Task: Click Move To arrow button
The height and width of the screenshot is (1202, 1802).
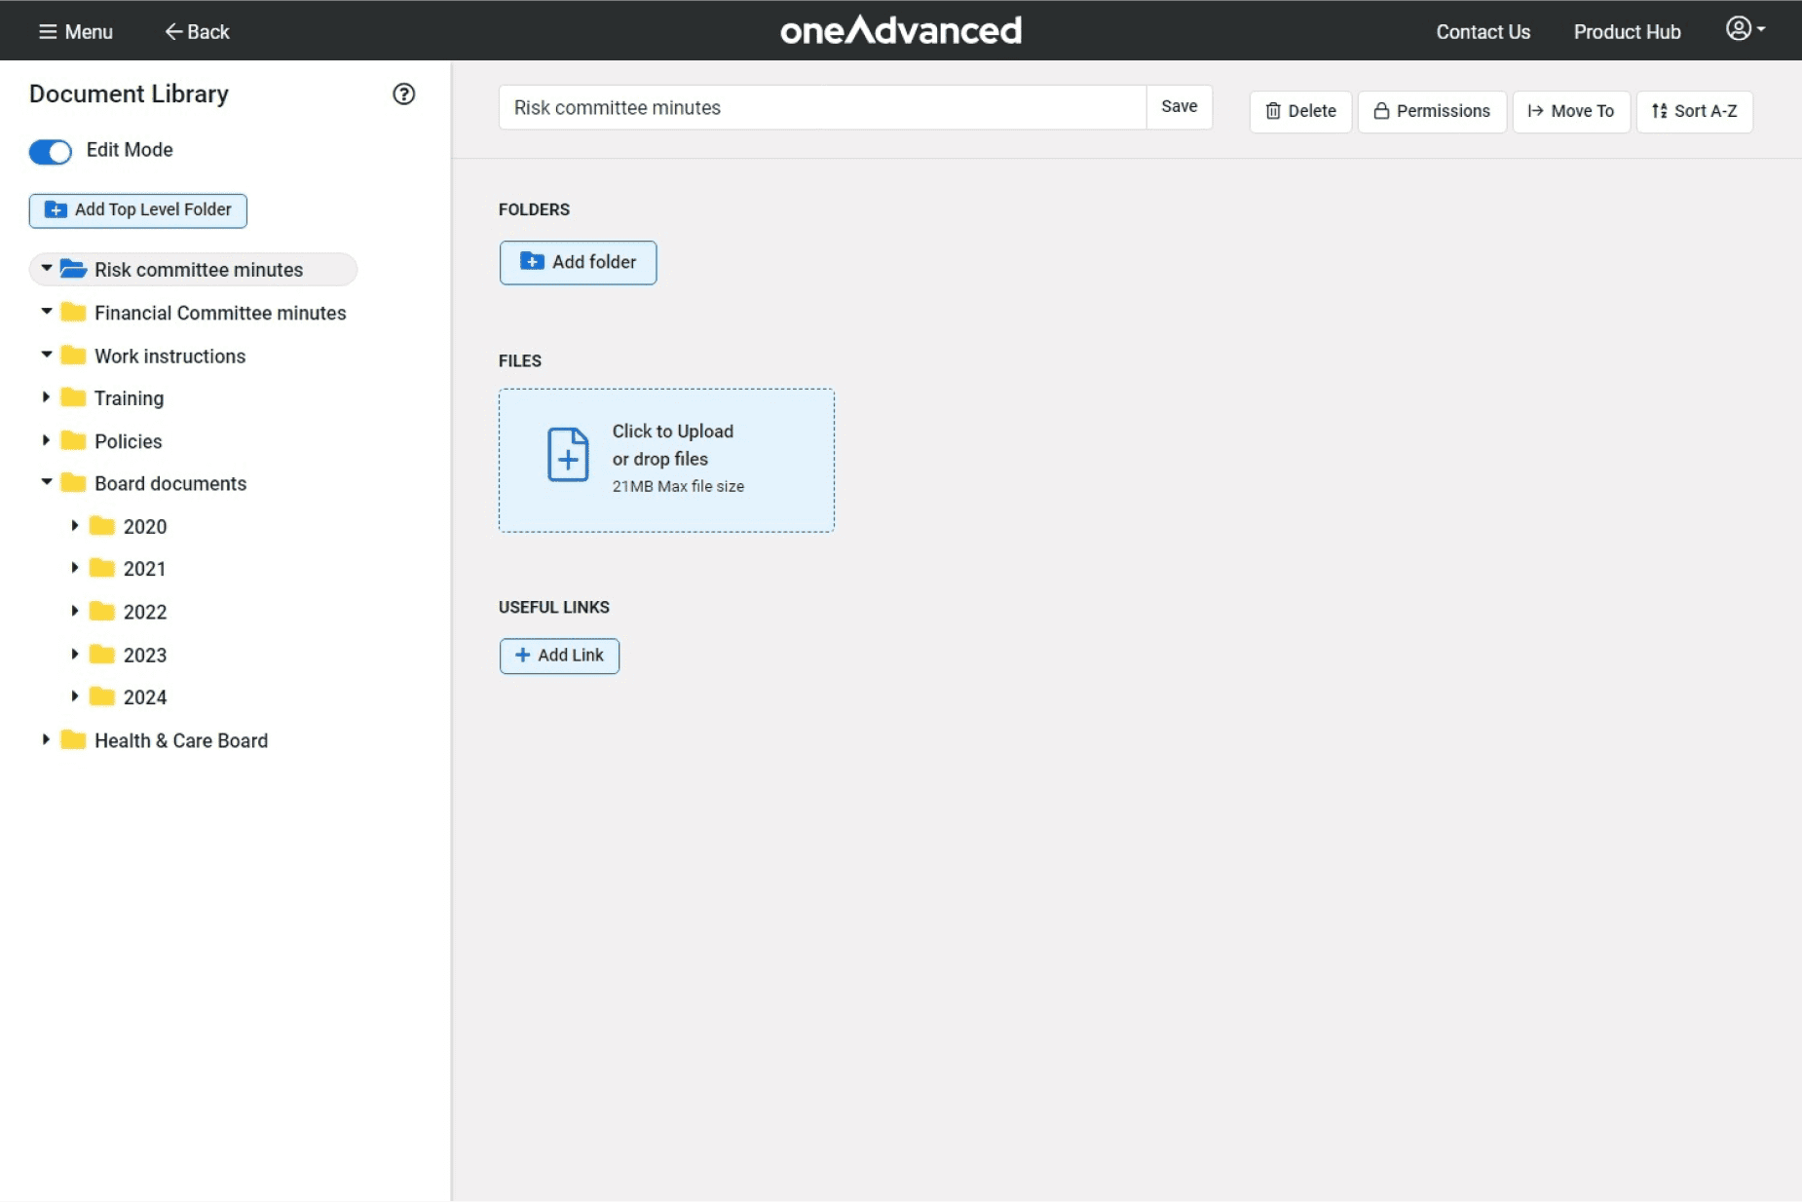Action: tap(1570, 111)
